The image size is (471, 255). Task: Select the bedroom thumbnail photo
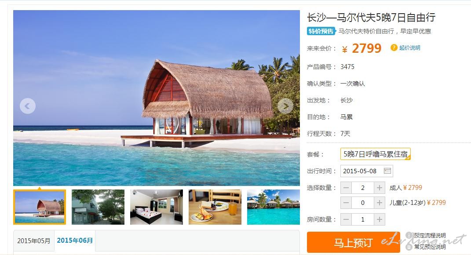(x=157, y=207)
